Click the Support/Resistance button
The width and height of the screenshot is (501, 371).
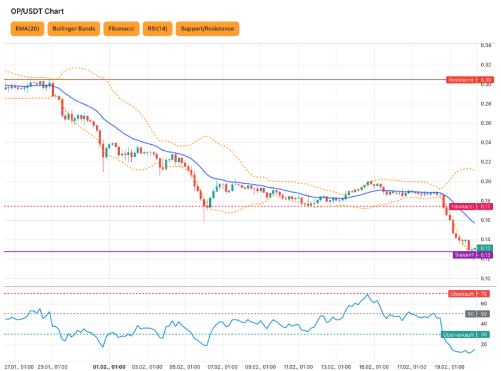[207, 29]
